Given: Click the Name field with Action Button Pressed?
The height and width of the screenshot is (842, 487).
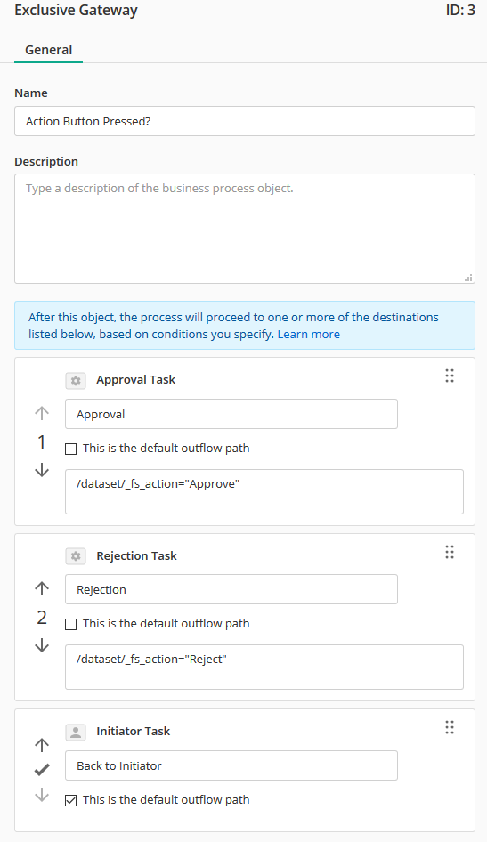Looking at the screenshot, I should coord(245,121).
